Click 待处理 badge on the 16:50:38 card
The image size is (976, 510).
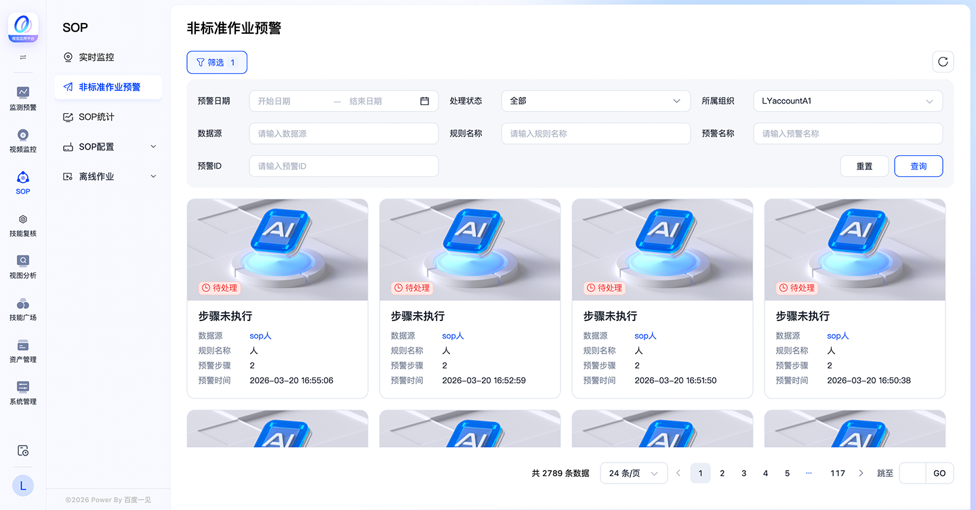coord(797,288)
